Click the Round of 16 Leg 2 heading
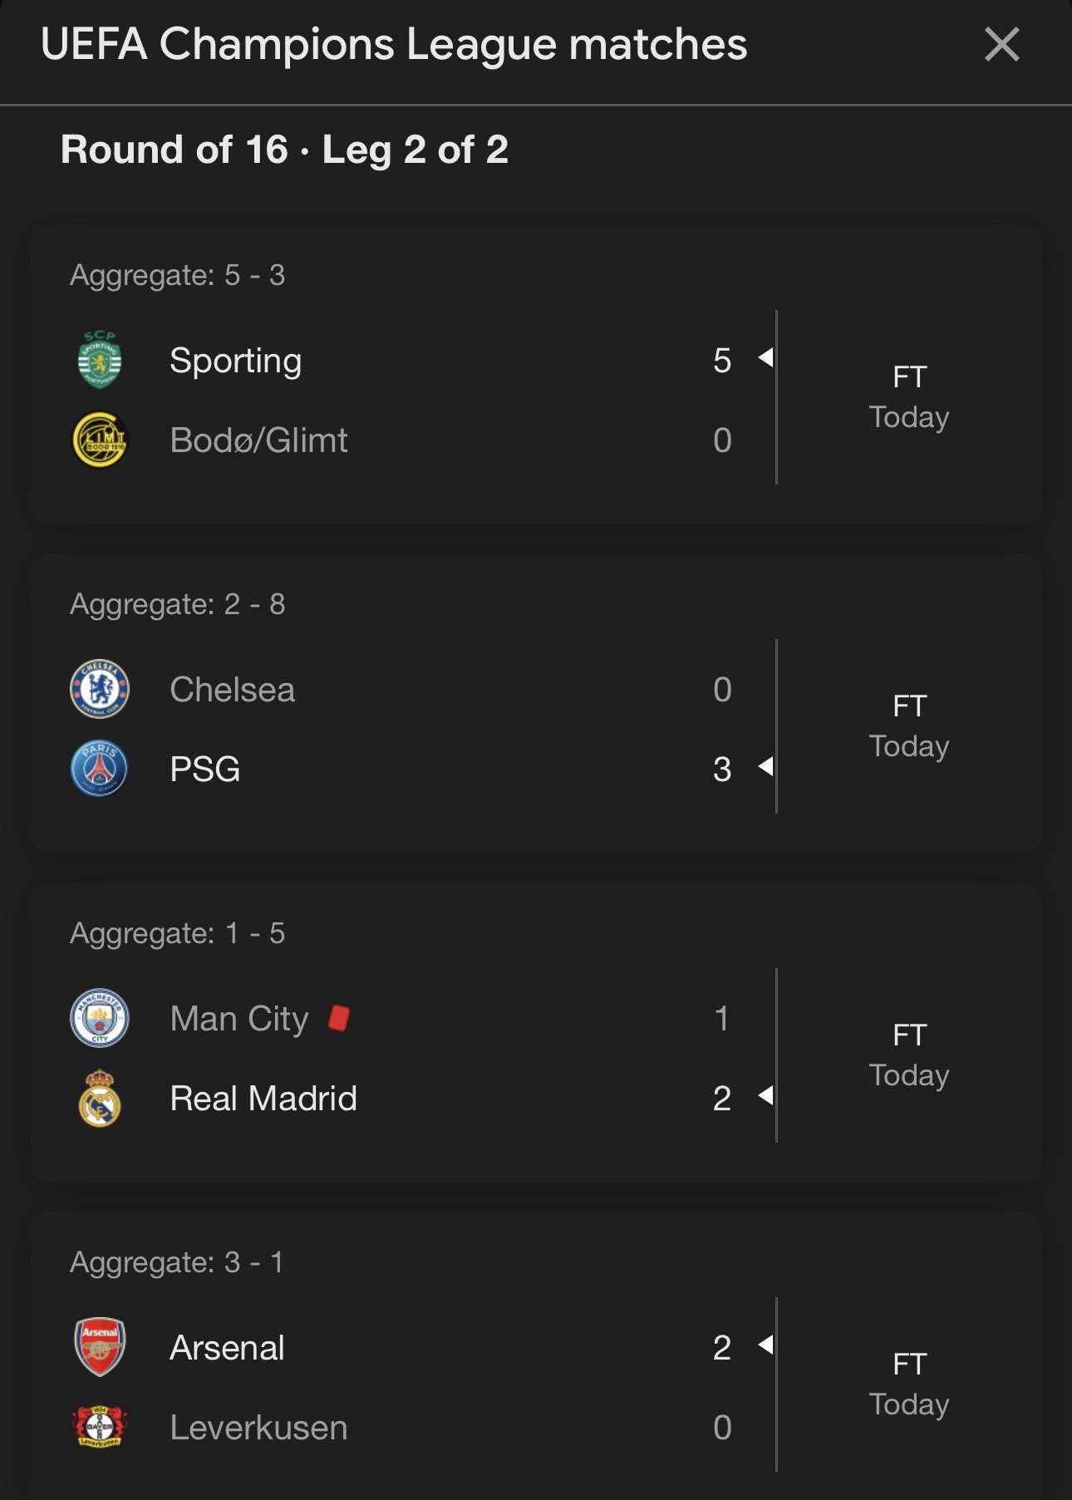 (284, 150)
